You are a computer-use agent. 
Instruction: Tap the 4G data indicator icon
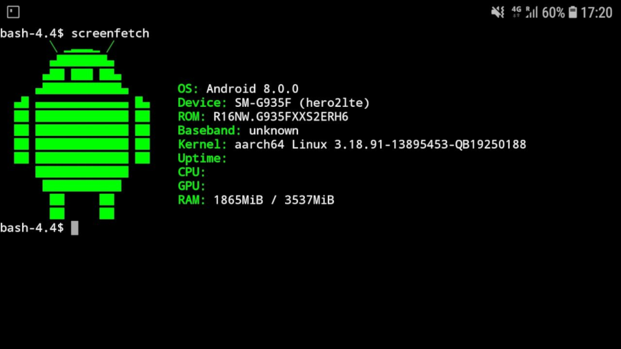click(x=516, y=12)
